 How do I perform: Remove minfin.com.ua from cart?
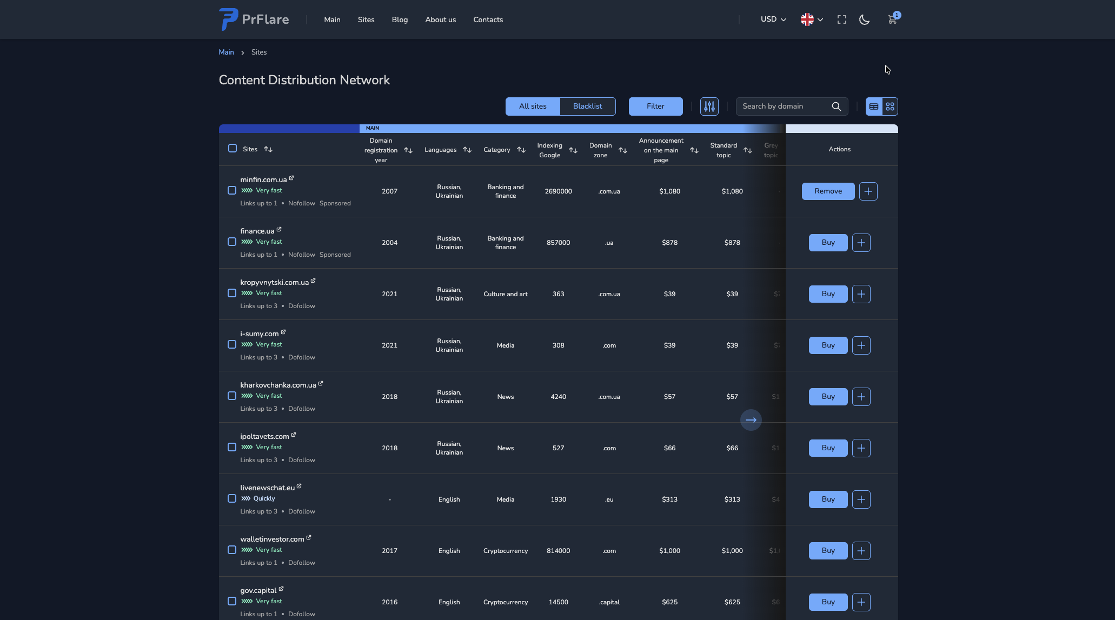click(x=828, y=191)
